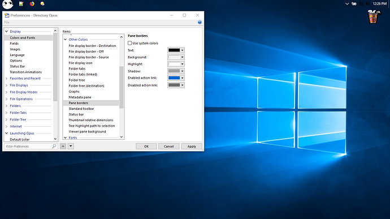Viewport: 390px width, 219px height.
Task: Click the panda face start icon
Action: click(x=7, y=4)
